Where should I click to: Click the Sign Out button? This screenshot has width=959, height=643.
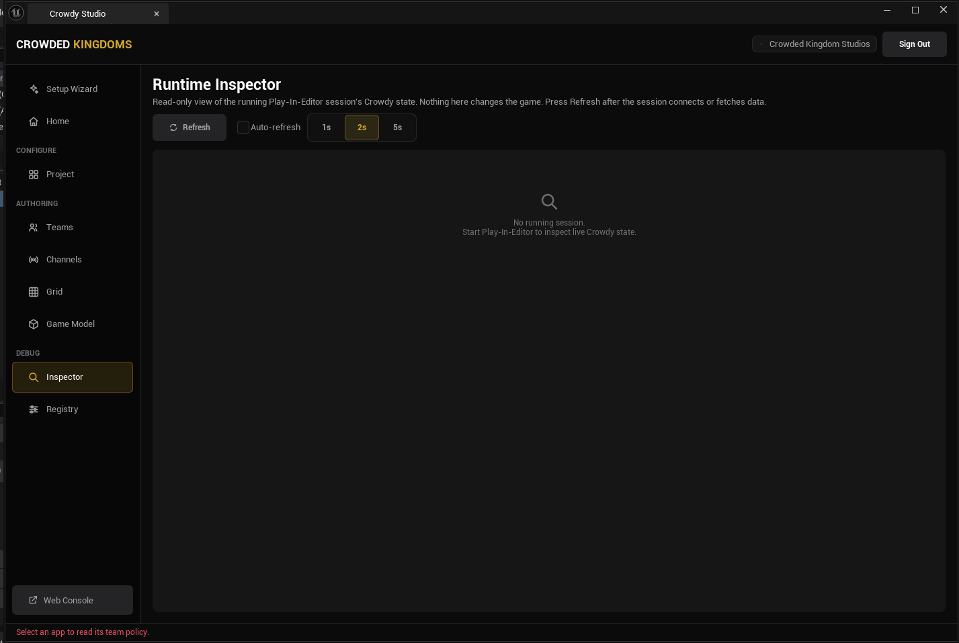[914, 44]
